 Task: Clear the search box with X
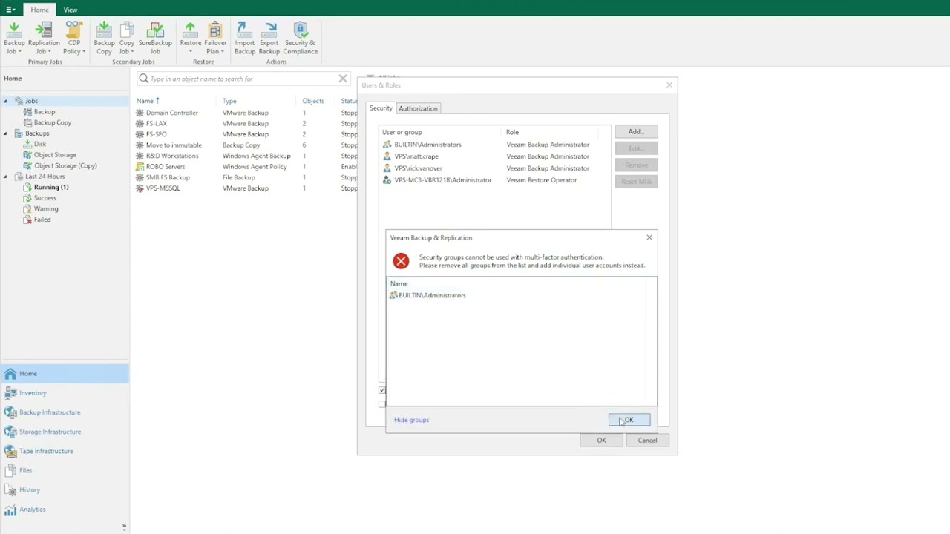pyautogui.click(x=343, y=79)
